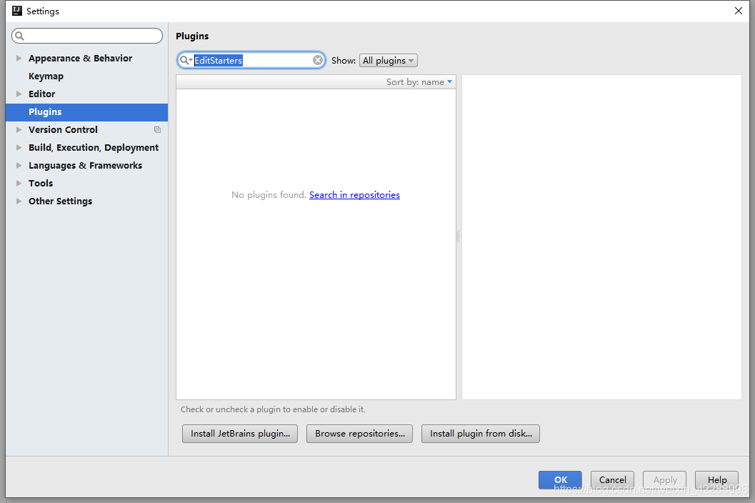
Task: Select Appearance & Behavior category
Action: click(x=80, y=59)
